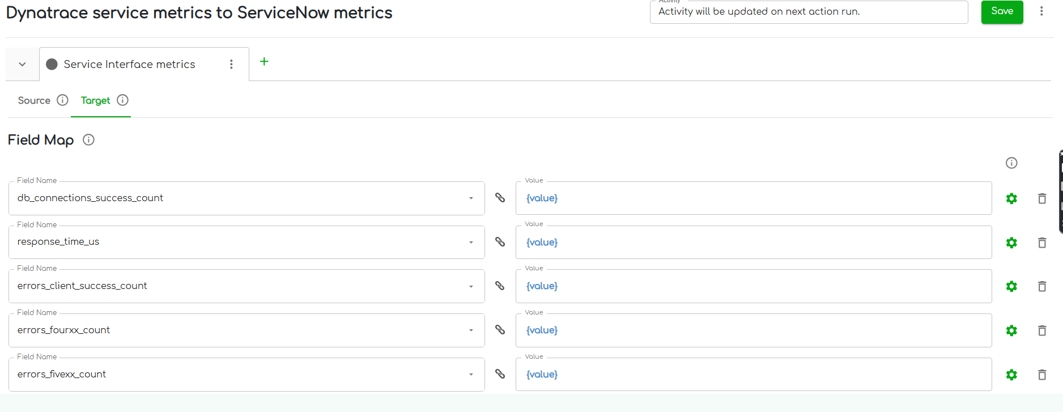Open gear settings for db_connections_success_count row
The image size is (1063, 412).
point(1011,198)
